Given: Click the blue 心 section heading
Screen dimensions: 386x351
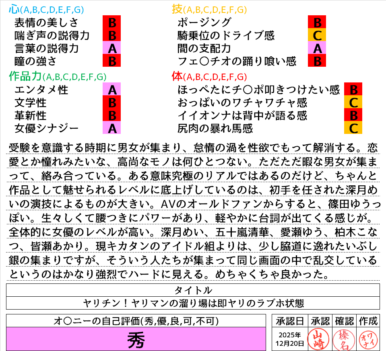Looking at the screenshot, I should [x=14, y=9].
